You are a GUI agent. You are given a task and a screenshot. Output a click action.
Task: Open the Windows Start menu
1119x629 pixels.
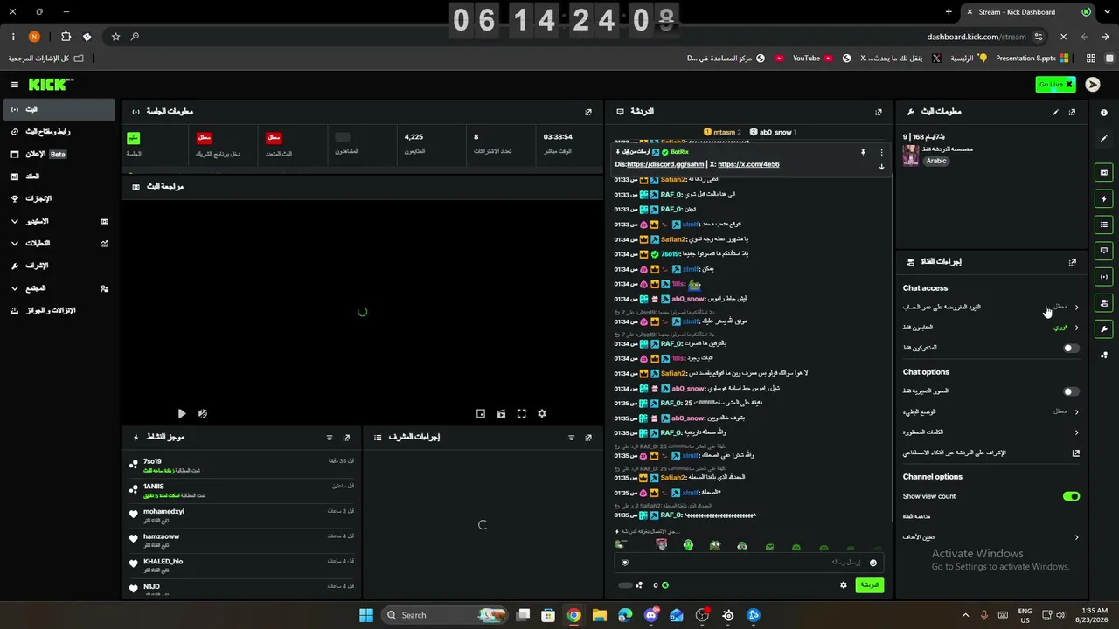pyautogui.click(x=366, y=615)
